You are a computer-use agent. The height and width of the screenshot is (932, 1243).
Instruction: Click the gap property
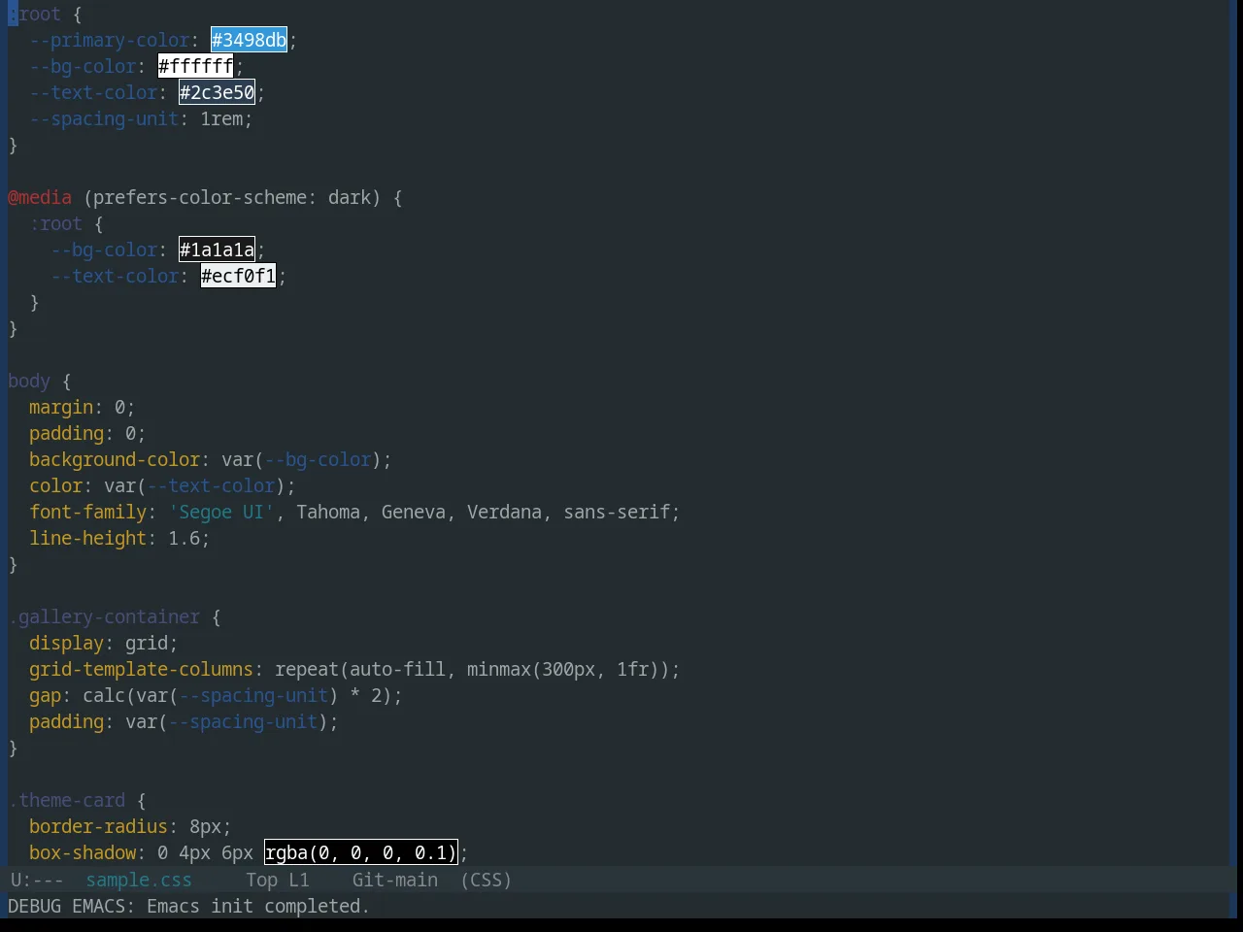click(45, 695)
